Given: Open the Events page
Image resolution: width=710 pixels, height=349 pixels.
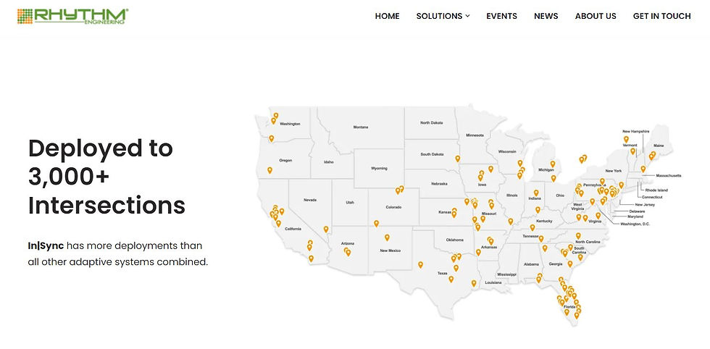Looking at the screenshot, I should (x=501, y=17).
